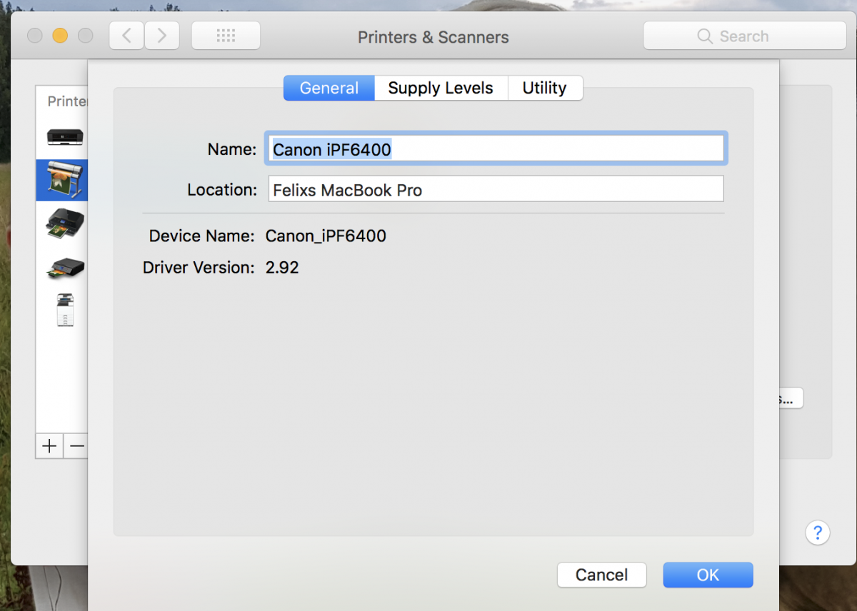This screenshot has height=611, width=857.
Task: Open help with the question mark button
Action: point(818,532)
